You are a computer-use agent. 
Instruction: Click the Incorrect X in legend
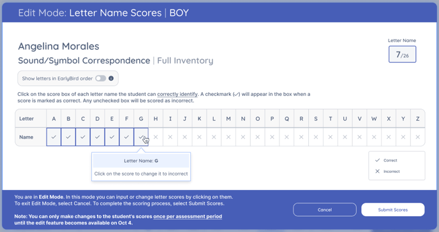(x=377, y=171)
